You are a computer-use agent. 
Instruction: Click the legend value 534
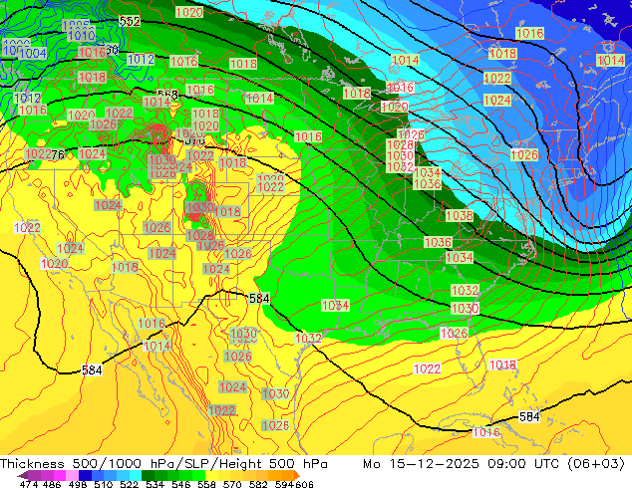tap(156, 484)
